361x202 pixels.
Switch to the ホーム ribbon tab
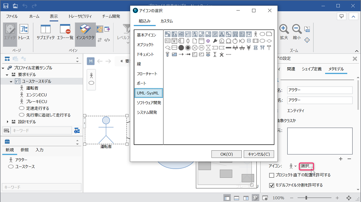(x=34, y=16)
